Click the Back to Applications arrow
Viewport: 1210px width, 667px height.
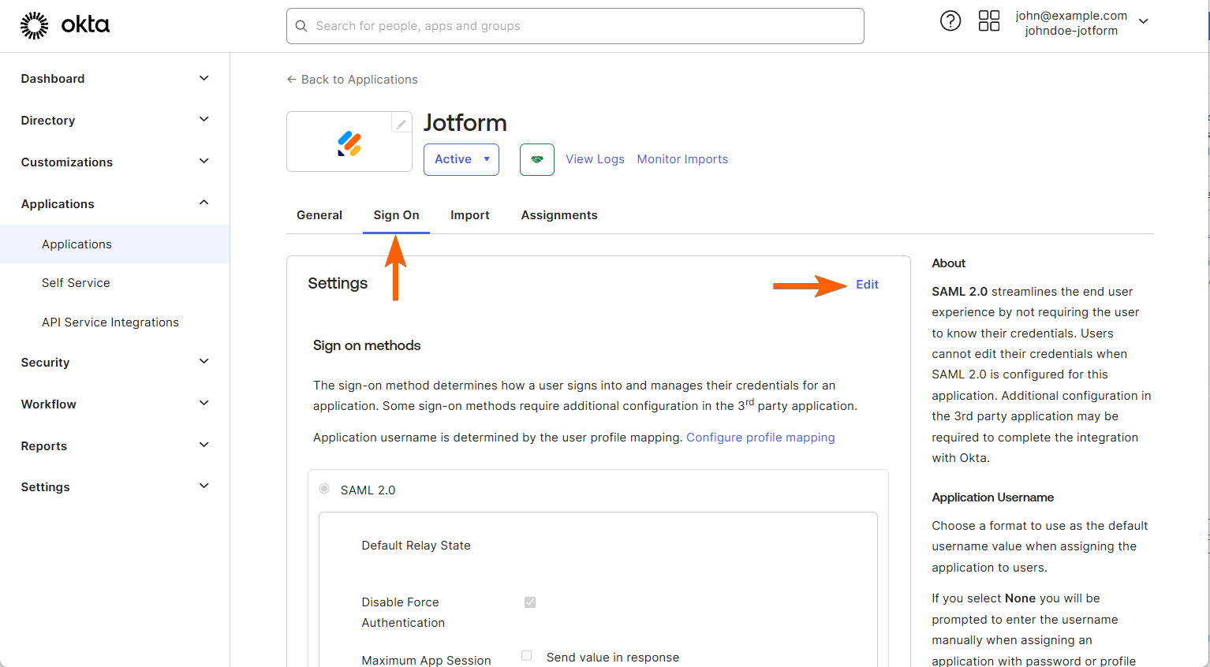coord(292,80)
